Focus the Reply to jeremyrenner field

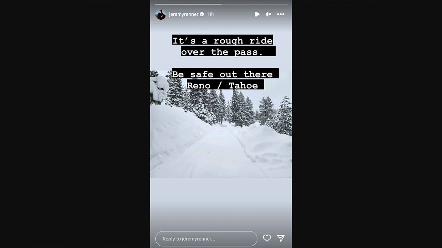(206, 238)
